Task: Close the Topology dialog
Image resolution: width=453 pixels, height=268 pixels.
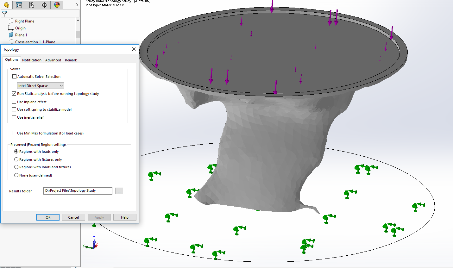Action: tap(134, 49)
